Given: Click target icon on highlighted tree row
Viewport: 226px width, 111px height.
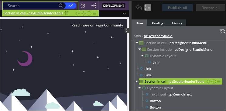Looking at the screenshot, I should click(x=208, y=82).
